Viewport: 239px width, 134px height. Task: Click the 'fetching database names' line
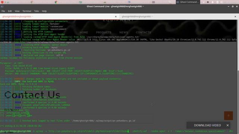tap(25, 87)
